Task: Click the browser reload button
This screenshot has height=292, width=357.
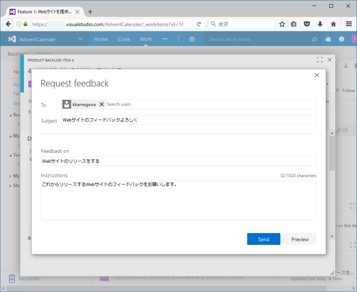Action: 199,24
